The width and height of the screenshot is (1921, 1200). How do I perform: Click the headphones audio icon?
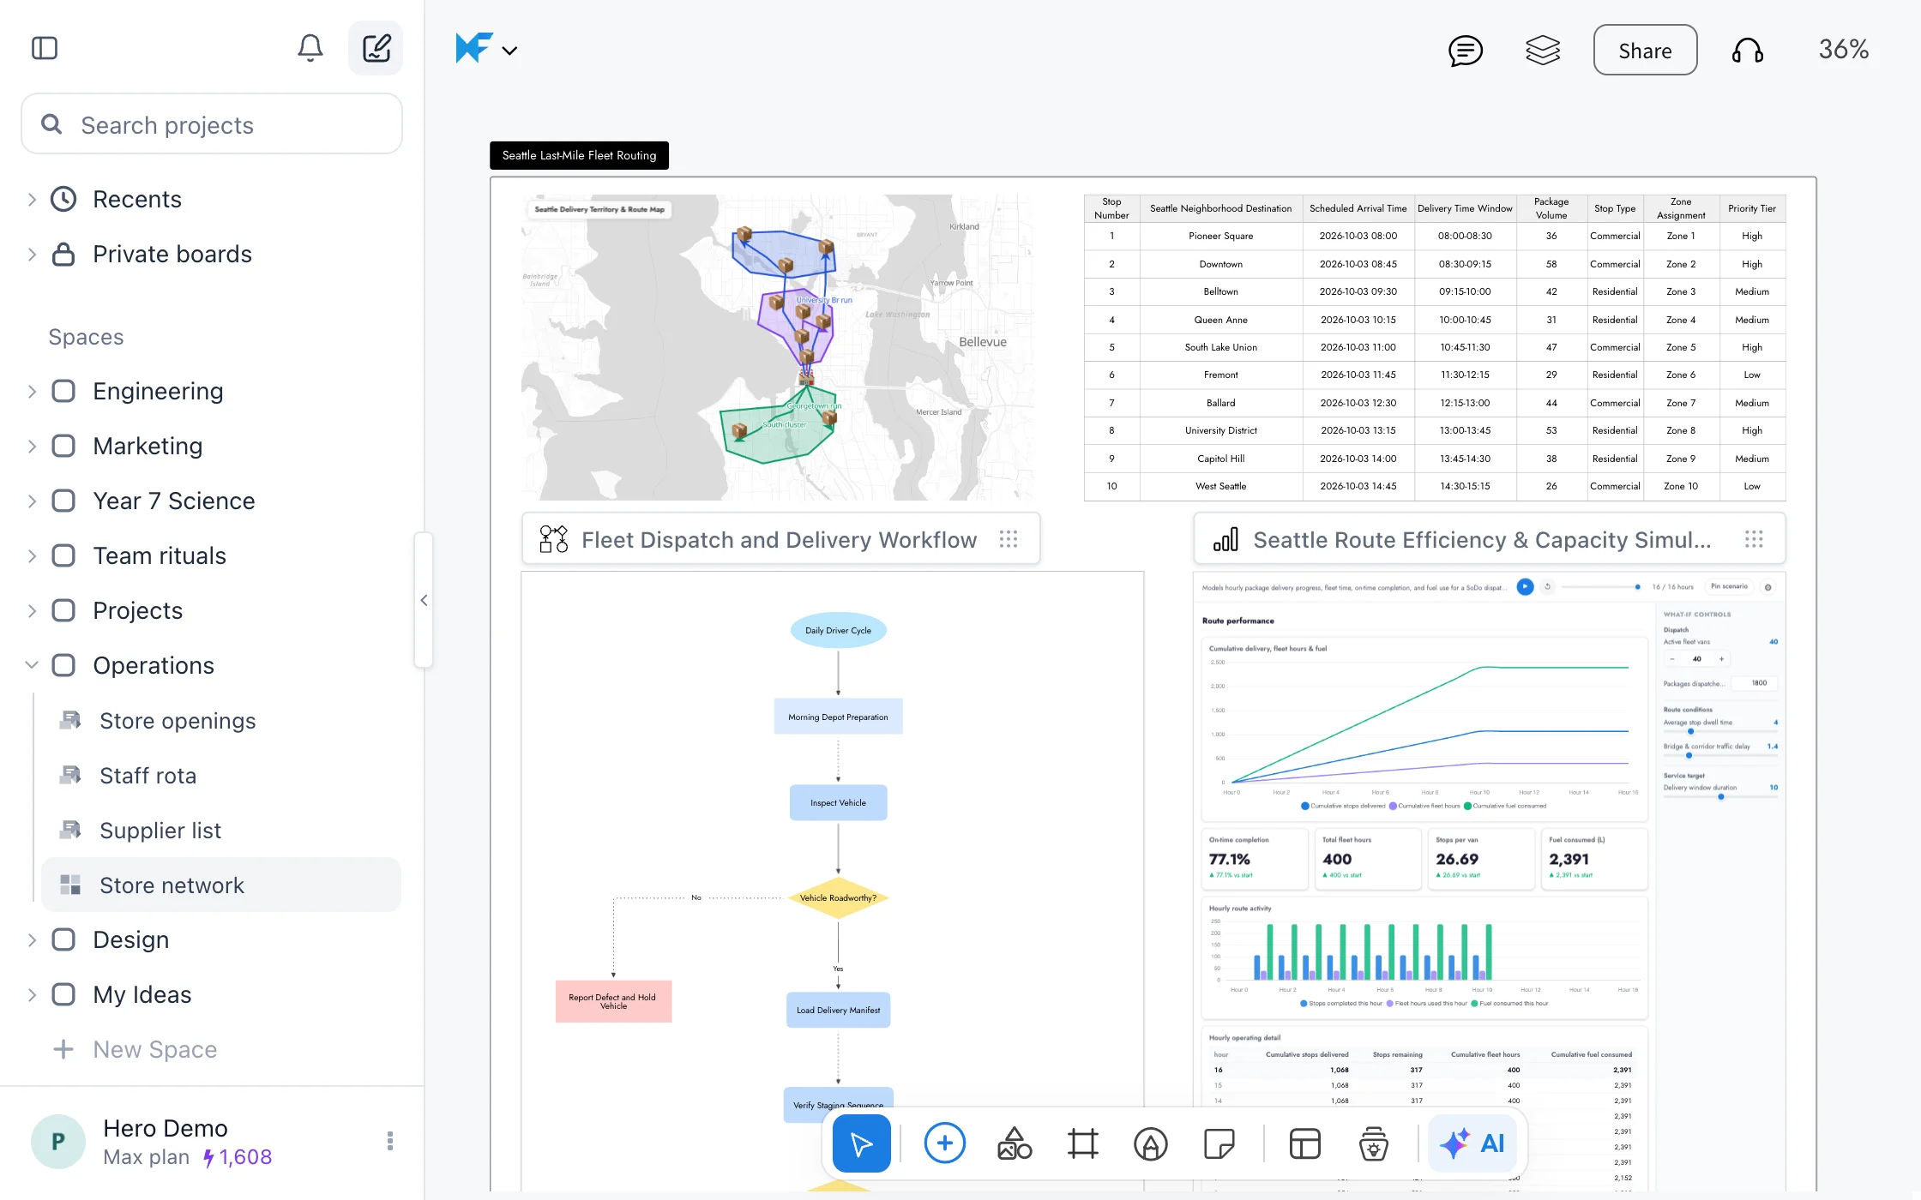[1747, 51]
